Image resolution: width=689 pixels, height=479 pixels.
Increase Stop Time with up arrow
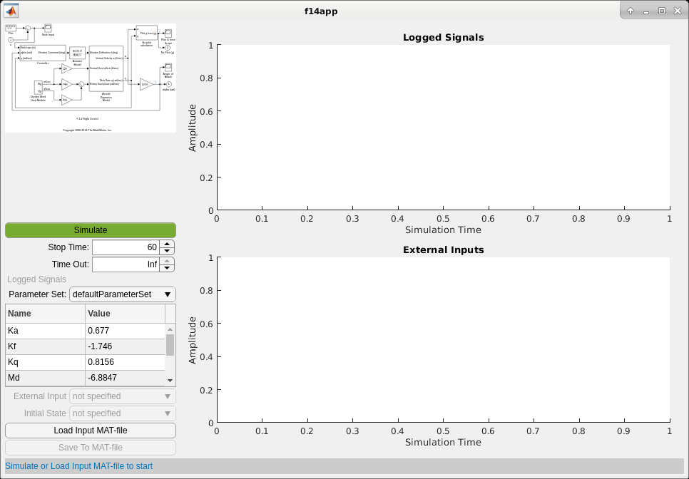click(167, 244)
